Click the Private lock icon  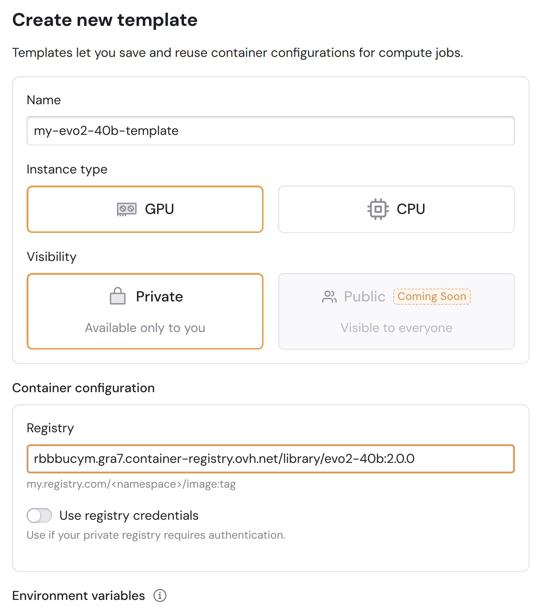pos(118,296)
